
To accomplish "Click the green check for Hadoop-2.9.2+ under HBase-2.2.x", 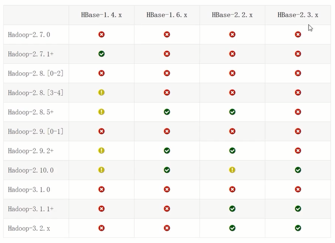I will 232,150.
